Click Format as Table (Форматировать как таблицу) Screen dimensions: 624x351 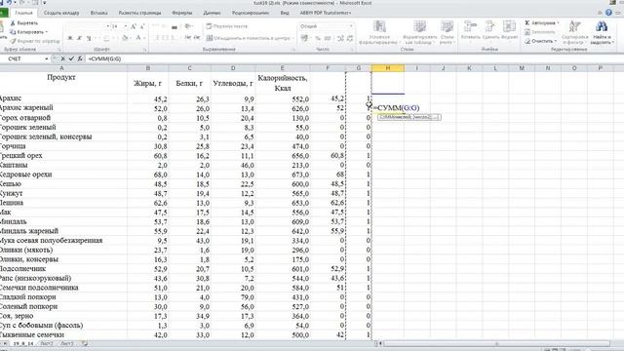(420, 32)
